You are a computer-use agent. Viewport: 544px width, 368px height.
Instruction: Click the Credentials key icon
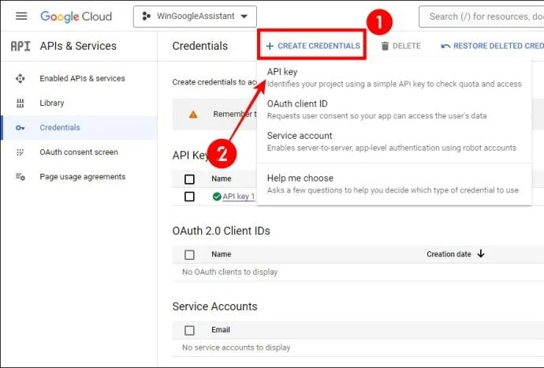pyautogui.click(x=20, y=128)
